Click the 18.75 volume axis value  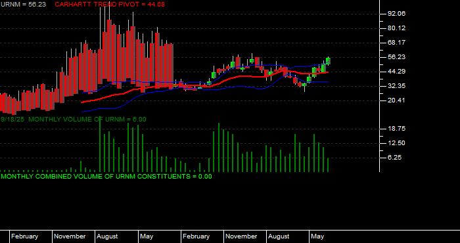click(x=397, y=128)
